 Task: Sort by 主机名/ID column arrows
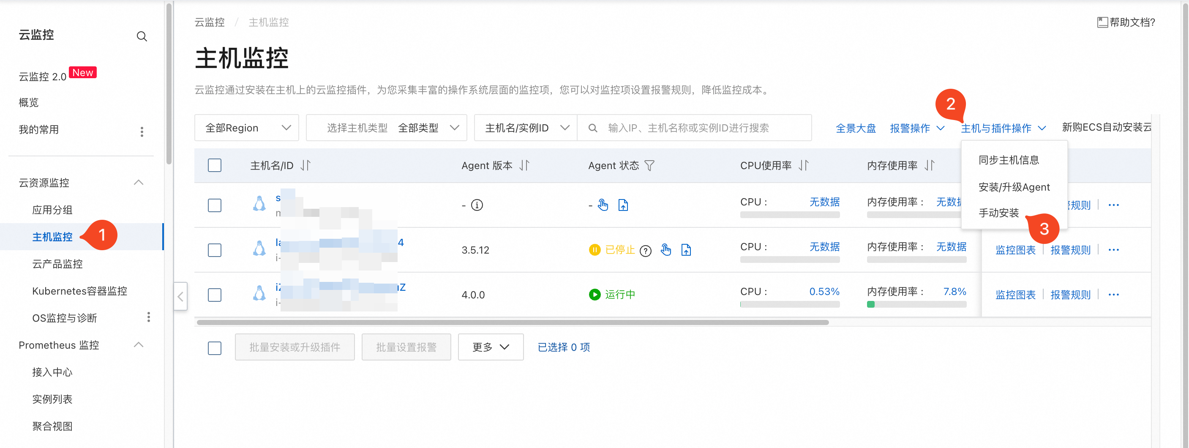click(x=305, y=165)
